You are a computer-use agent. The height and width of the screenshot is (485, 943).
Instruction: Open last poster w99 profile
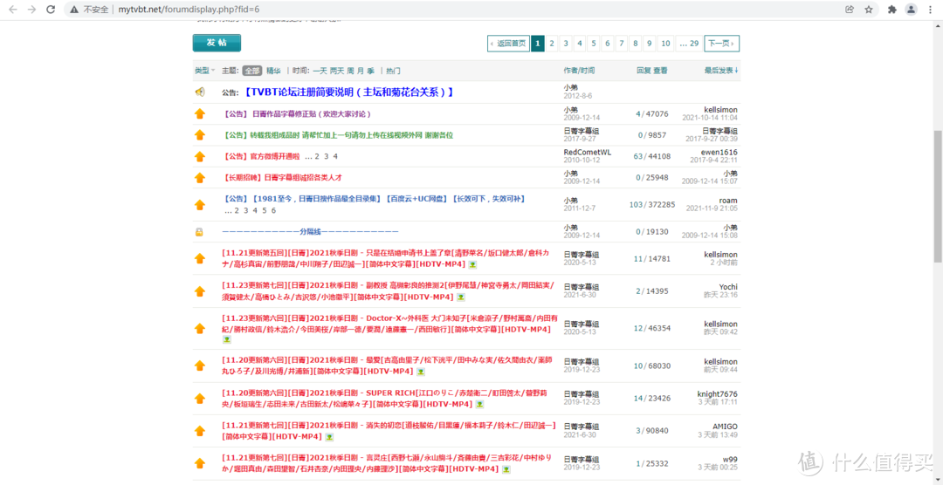(730, 459)
